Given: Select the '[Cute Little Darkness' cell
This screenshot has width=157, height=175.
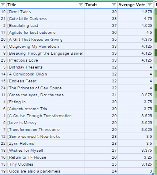Looking at the screenshot, I should tap(46, 19).
